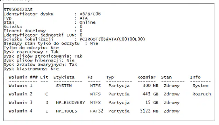Select the Wolumin 1 row label
The width and height of the screenshot is (219, 125).
coord(20,86)
